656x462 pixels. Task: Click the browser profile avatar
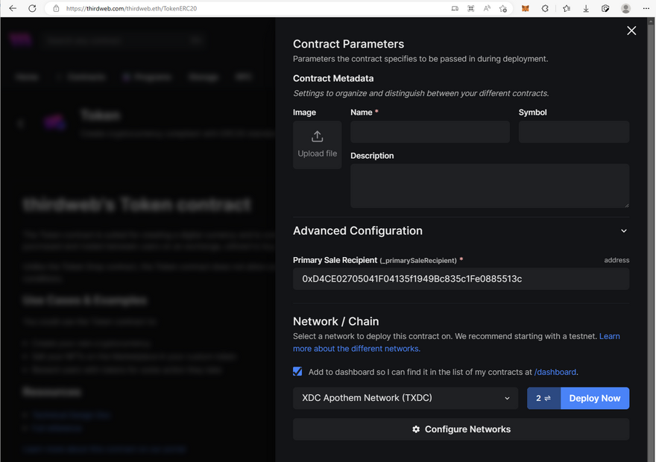[x=626, y=8]
